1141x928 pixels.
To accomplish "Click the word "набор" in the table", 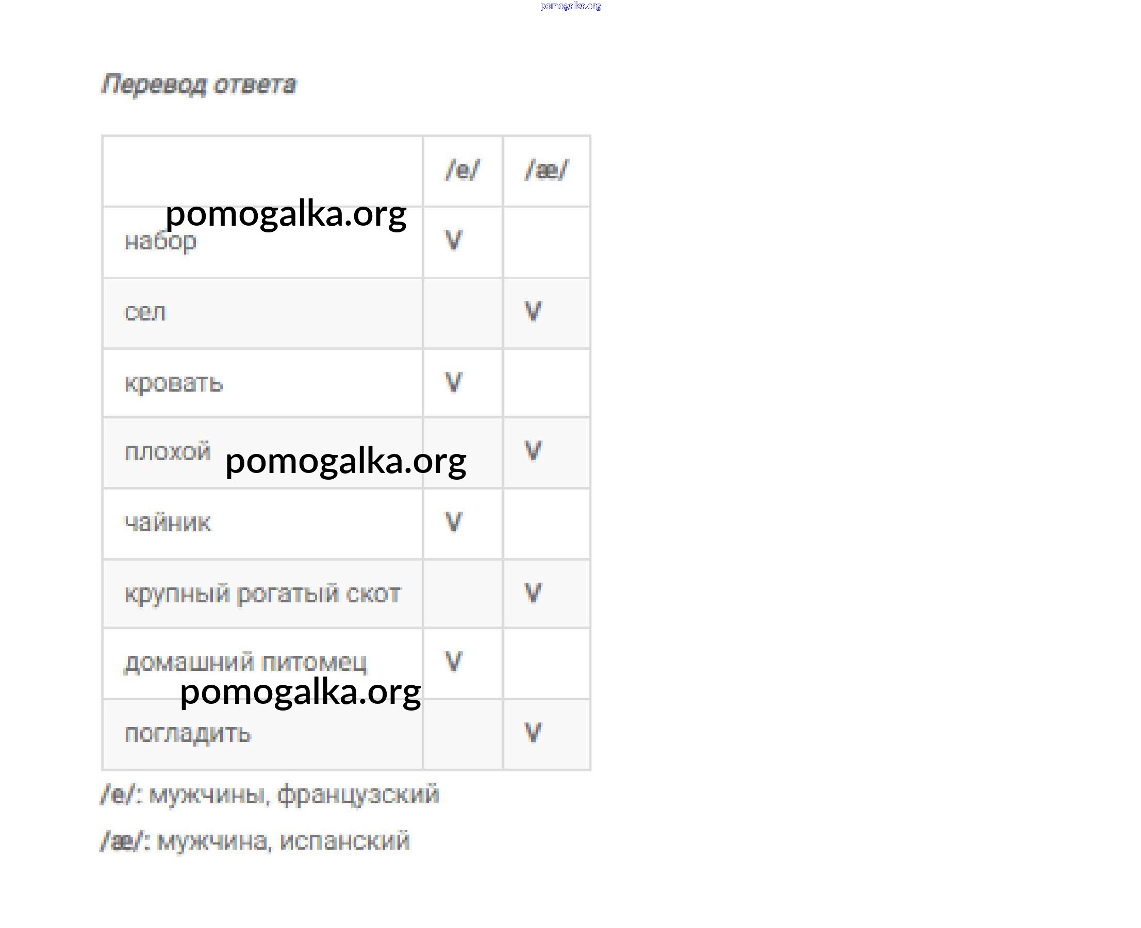I will click(160, 242).
